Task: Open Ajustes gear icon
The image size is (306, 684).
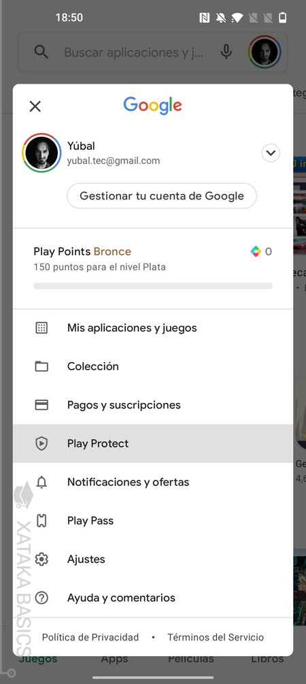Action: [x=41, y=559]
